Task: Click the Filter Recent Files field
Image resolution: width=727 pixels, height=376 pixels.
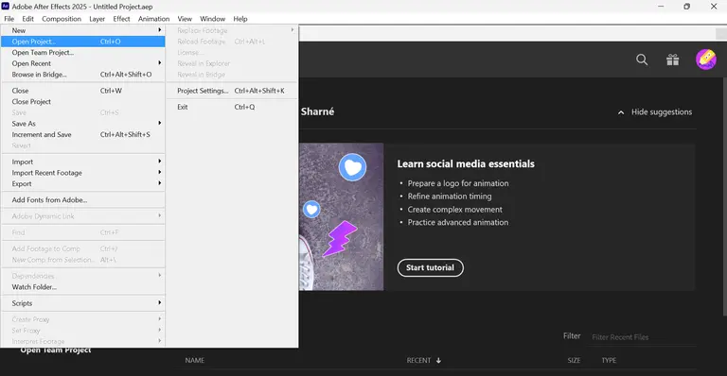Action: click(x=642, y=337)
